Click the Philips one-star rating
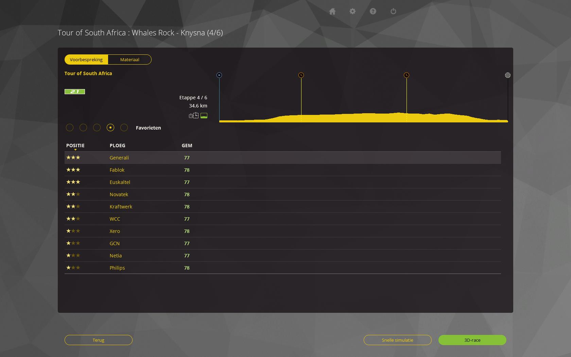Image resolution: width=571 pixels, height=357 pixels. pyautogui.click(x=73, y=268)
